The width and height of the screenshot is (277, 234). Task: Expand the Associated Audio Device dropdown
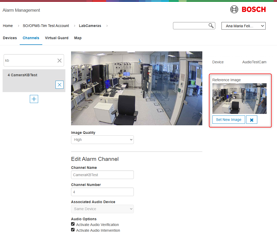point(102,209)
